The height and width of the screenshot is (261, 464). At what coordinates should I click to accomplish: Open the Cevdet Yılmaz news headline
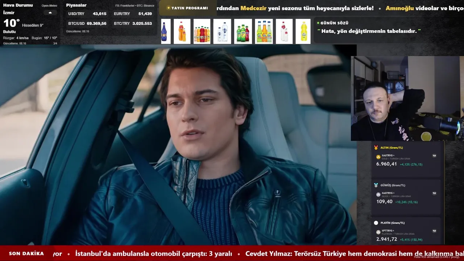[355, 254]
